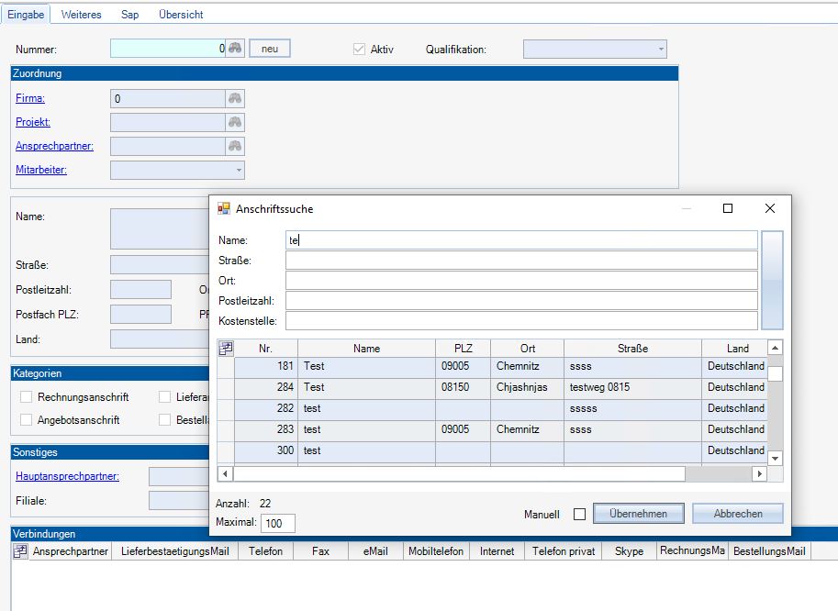Image resolution: width=838 pixels, height=611 pixels.
Task: Tick the Rechnungsanschrift checkbox
Action: (27, 397)
